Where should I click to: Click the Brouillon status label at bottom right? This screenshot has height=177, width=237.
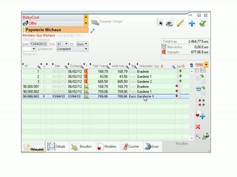182,144
